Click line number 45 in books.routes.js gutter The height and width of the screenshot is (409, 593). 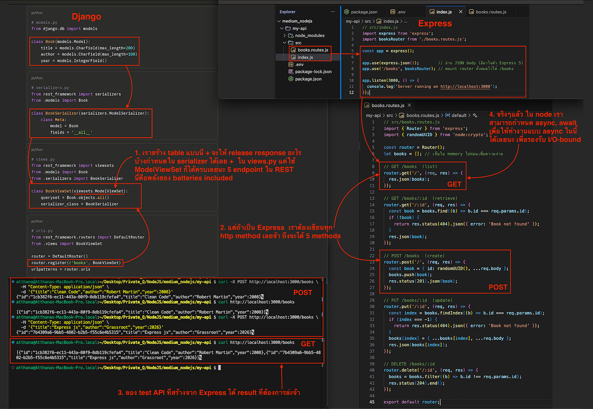click(x=372, y=402)
